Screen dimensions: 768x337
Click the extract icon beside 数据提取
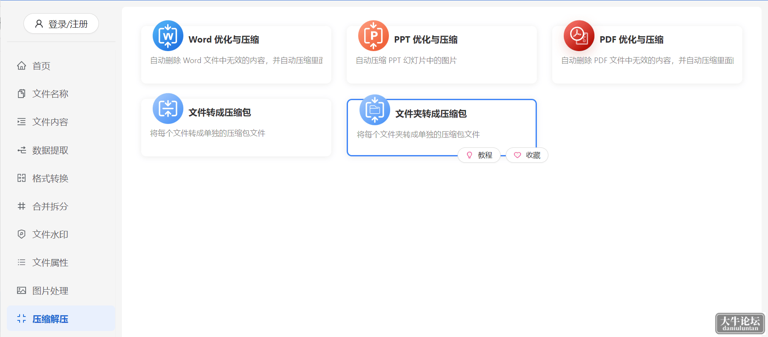(22, 150)
